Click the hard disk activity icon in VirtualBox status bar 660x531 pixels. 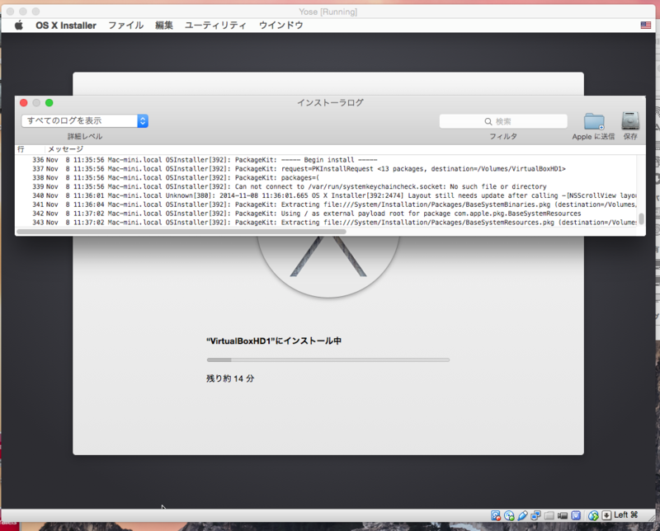[x=496, y=515]
